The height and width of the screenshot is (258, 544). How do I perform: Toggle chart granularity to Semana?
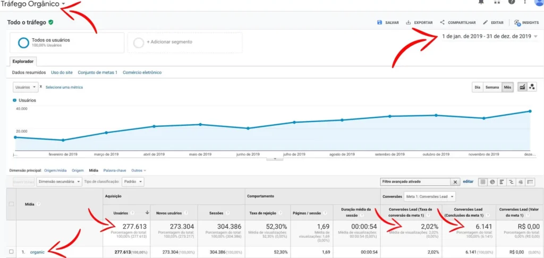point(492,88)
